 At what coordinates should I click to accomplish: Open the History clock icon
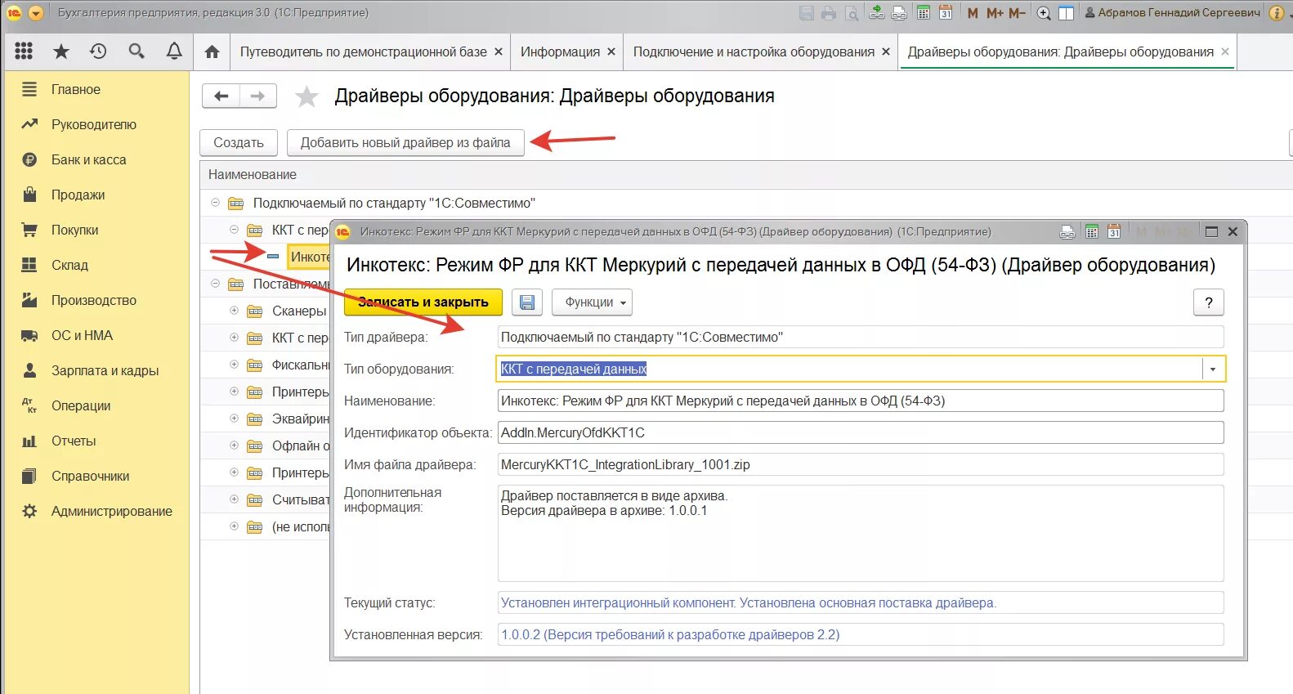click(x=98, y=51)
